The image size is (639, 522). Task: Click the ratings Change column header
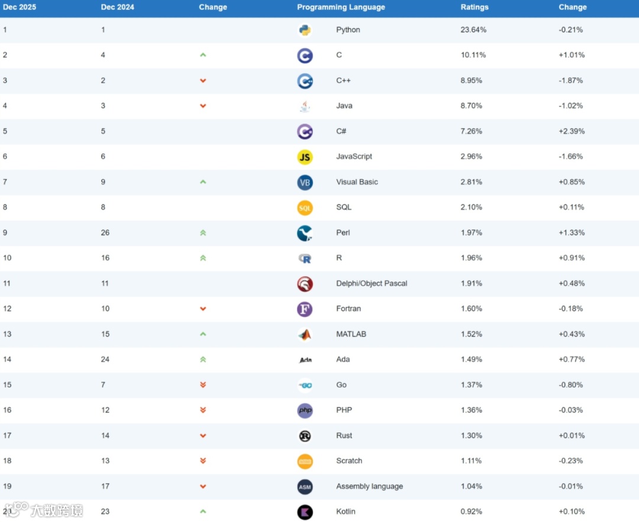573,7
